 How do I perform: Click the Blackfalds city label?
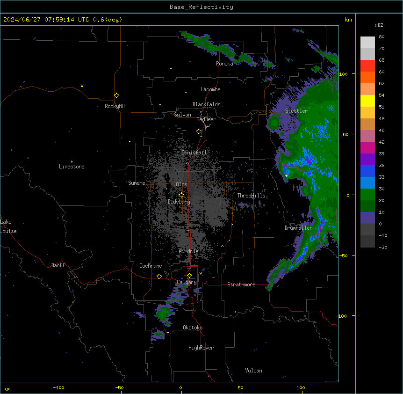(x=206, y=104)
